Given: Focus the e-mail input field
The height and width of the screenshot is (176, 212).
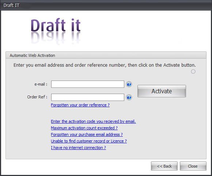Looking at the screenshot, I should click(88, 84).
